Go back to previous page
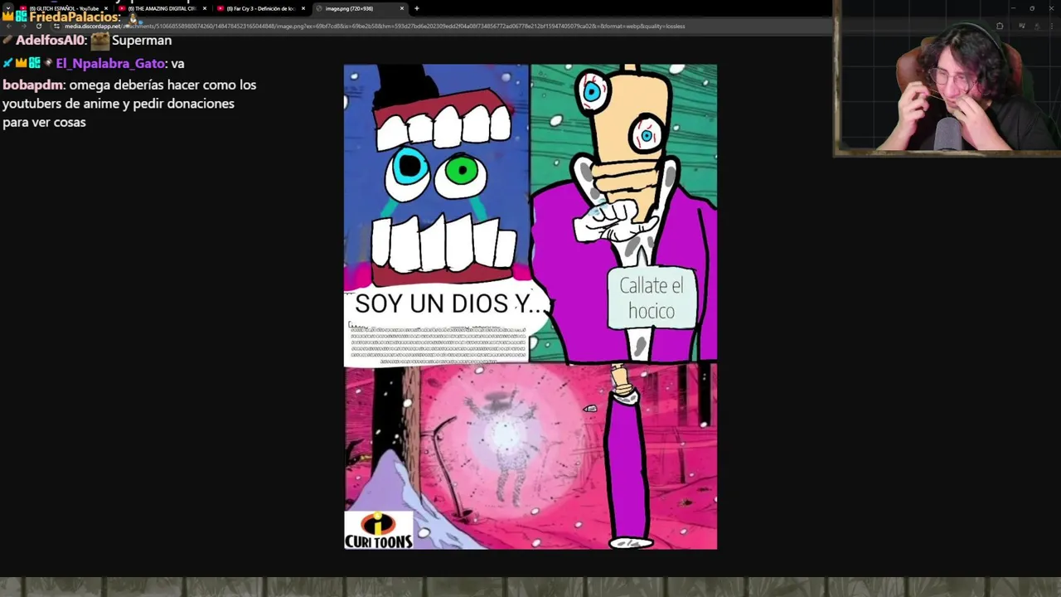Screen dimensions: 1061x597 tap(7, 26)
